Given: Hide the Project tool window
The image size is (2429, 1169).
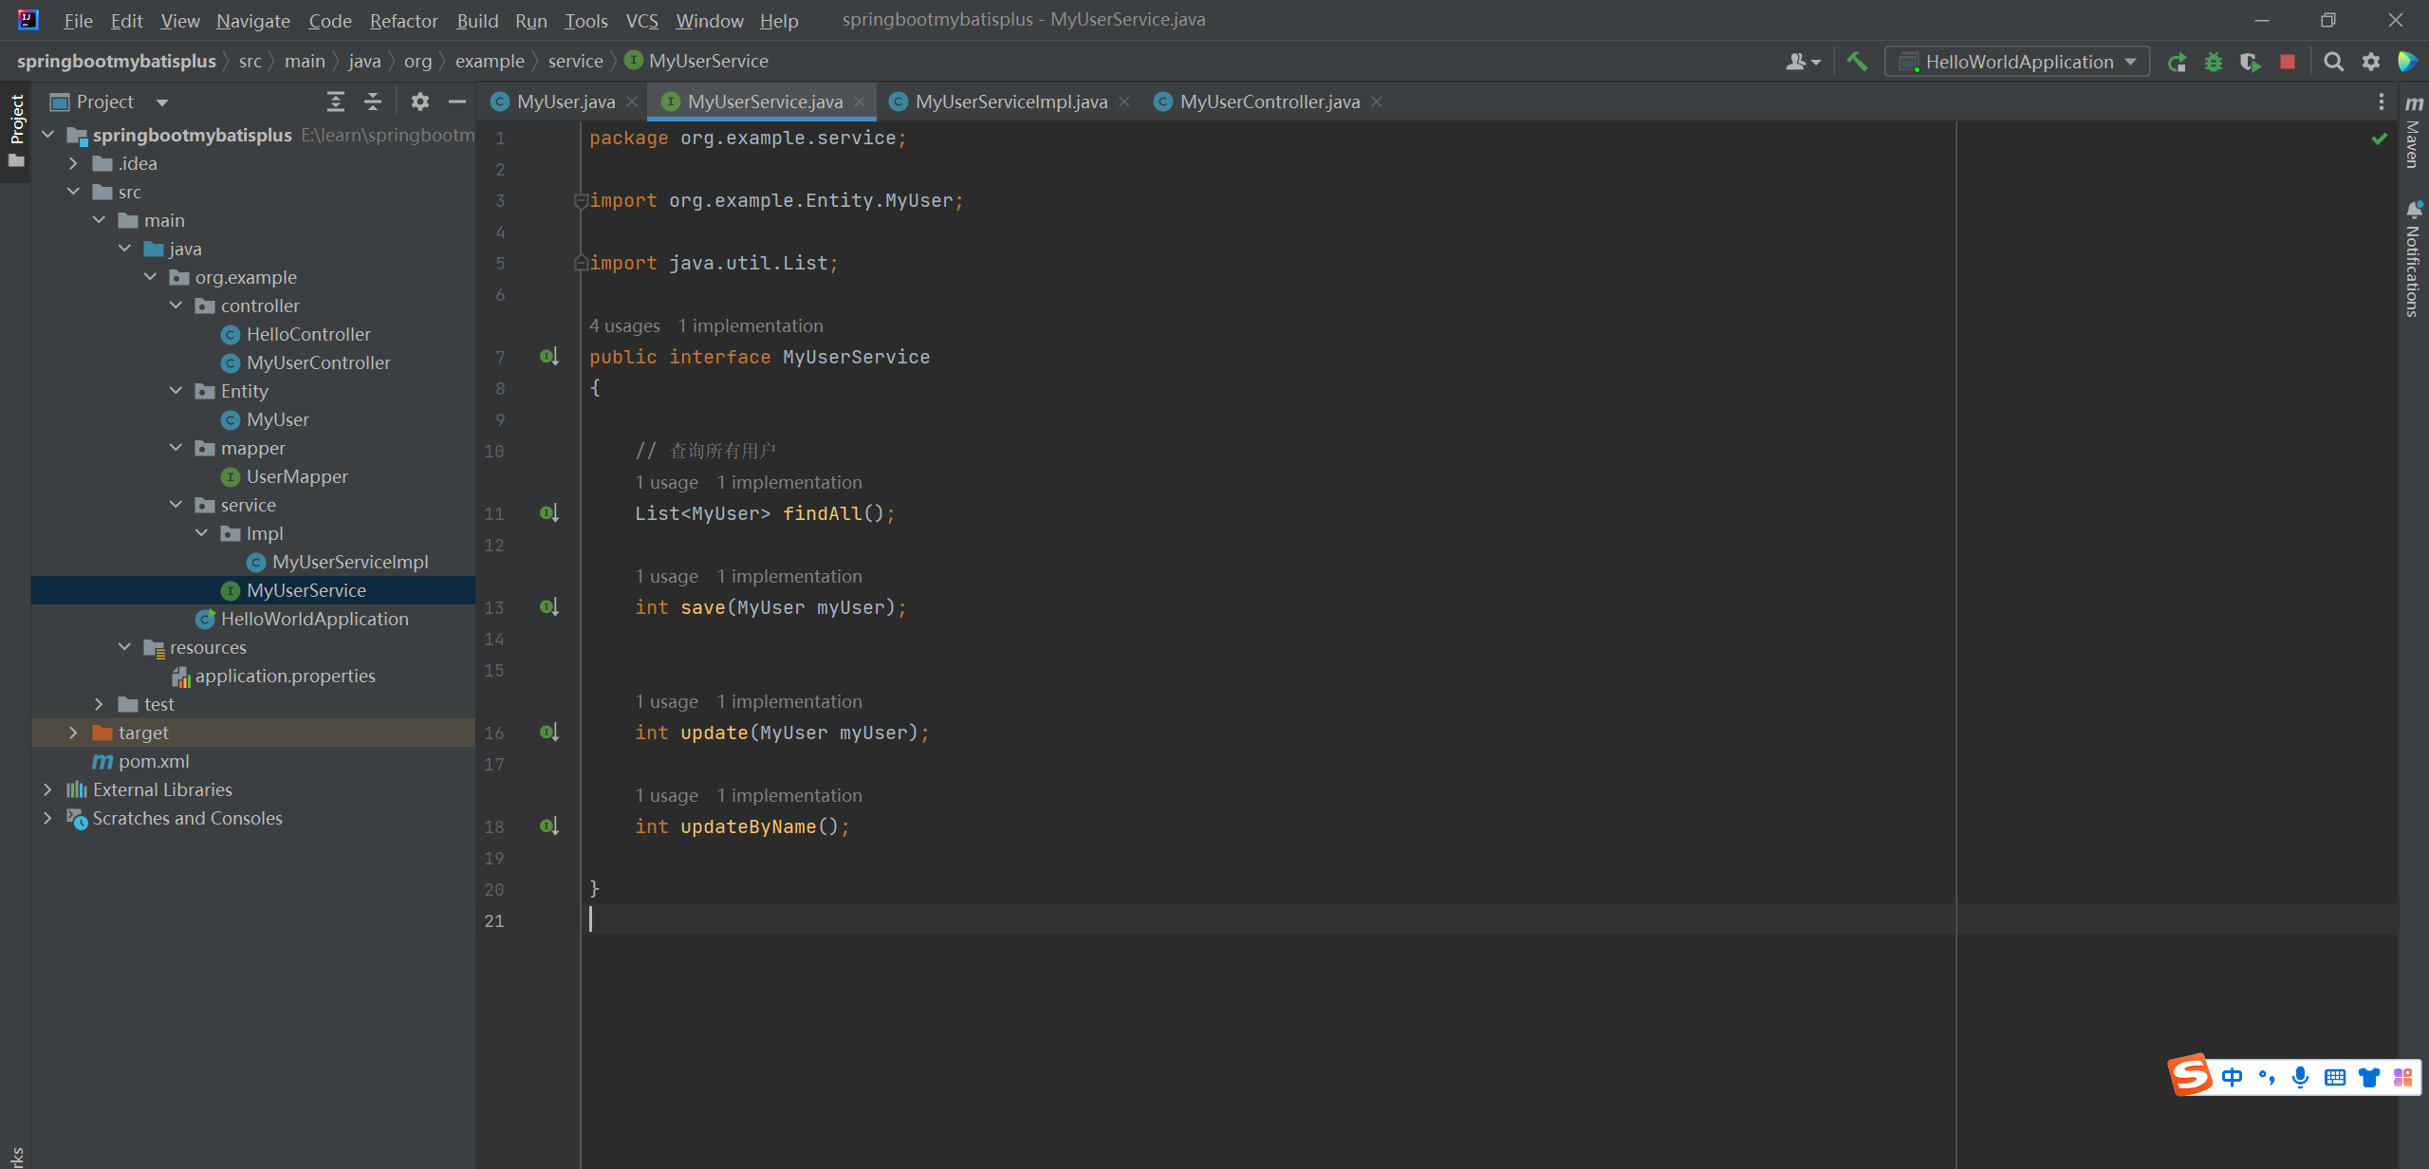Looking at the screenshot, I should (457, 102).
